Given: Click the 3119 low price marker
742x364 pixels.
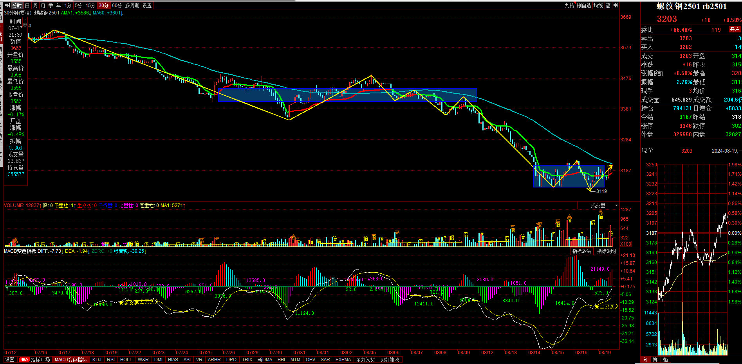Looking at the screenshot, I should pyautogui.click(x=601, y=191).
